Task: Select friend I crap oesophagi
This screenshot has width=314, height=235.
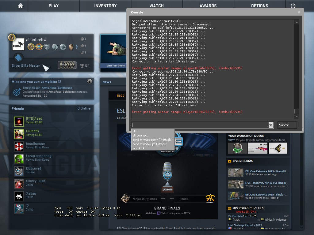Action: [51, 158]
